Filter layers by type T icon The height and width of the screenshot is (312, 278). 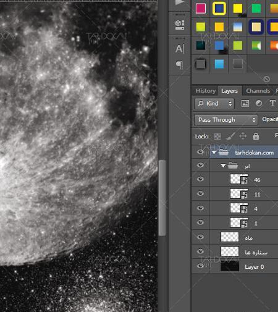tap(272, 103)
